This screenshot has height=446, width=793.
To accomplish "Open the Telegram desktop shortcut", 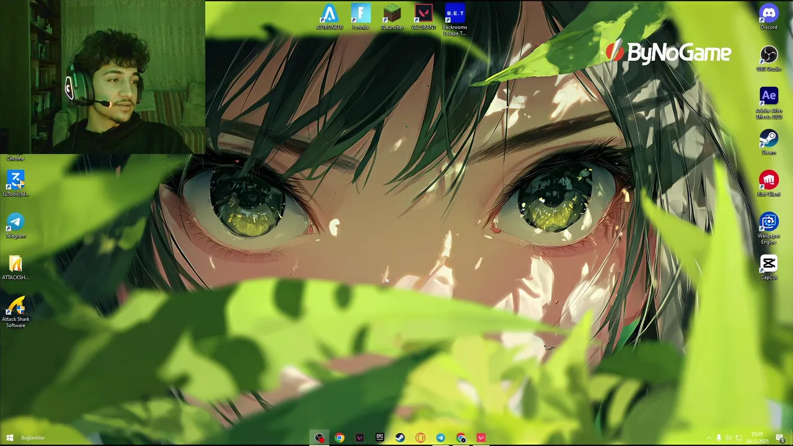I will point(15,226).
